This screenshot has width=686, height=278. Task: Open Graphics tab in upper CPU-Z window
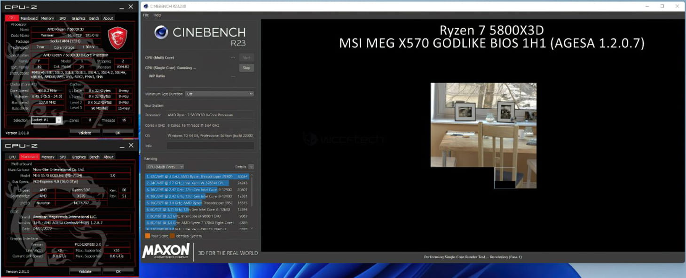79,18
